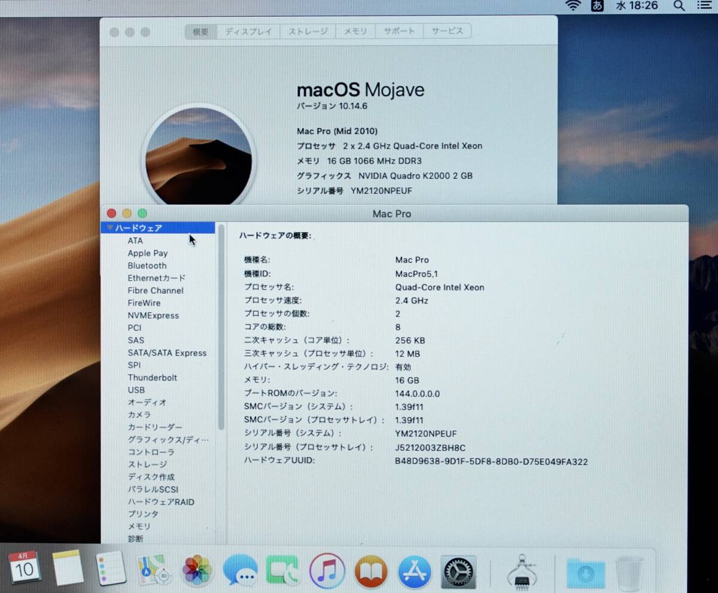Viewport: 718px width, 593px height.
Task: Click the バージョン 10.14.6 text
Action: pyautogui.click(x=332, y=106)
